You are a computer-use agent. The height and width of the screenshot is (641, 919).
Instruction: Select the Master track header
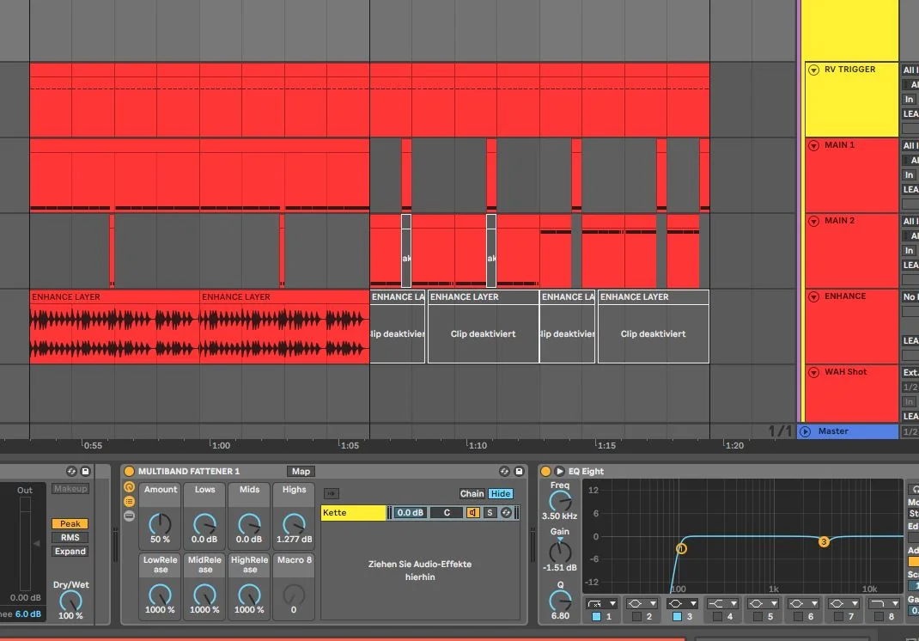(849, 431)
